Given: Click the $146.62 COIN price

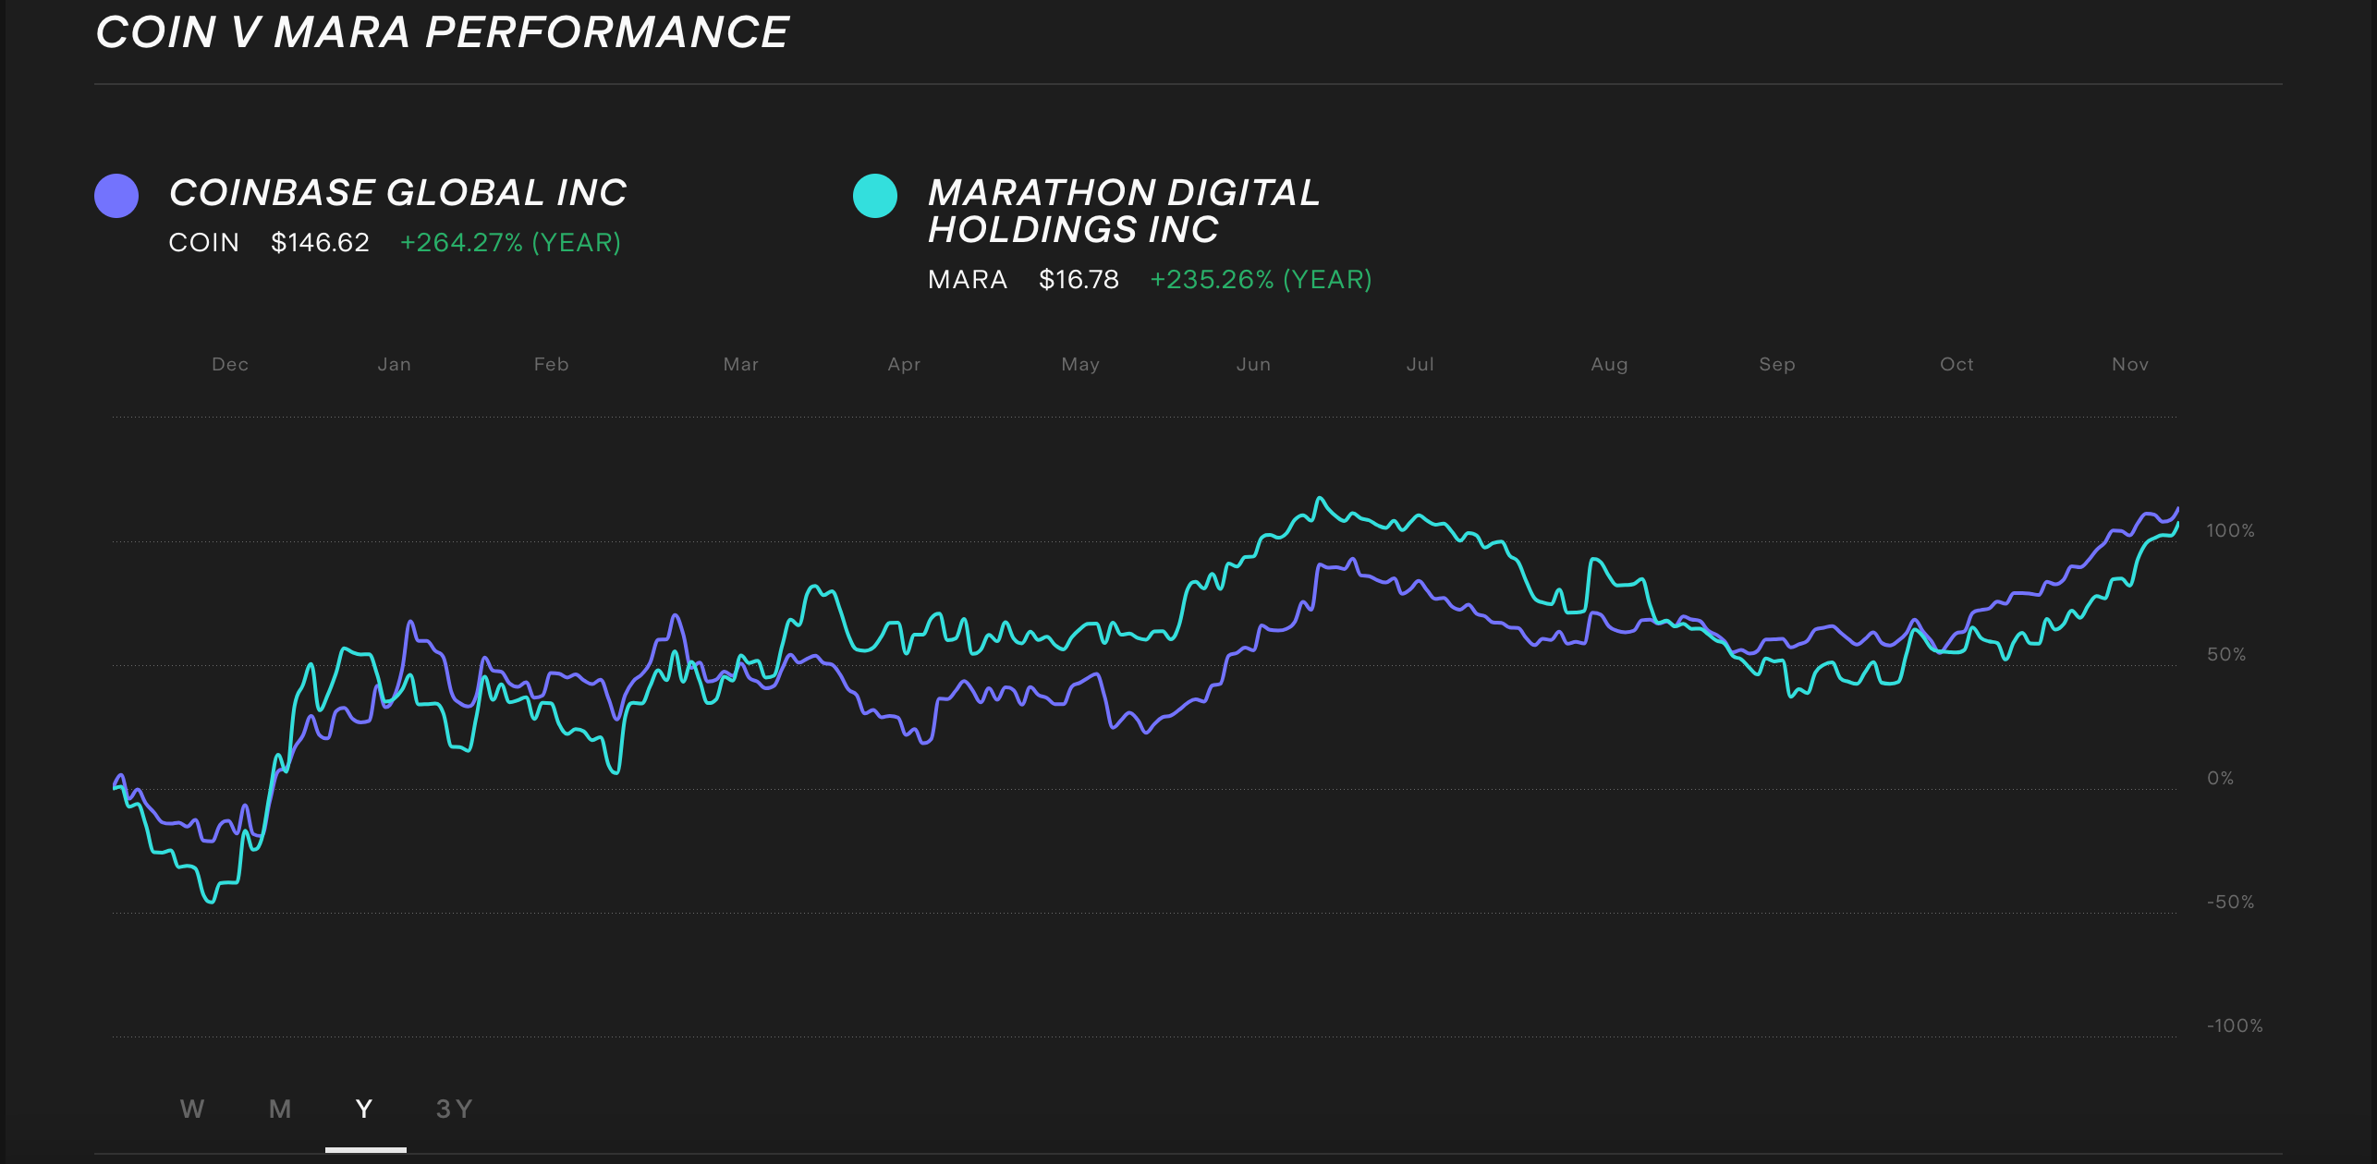Looking at the screenshot, I should [318, 242].
